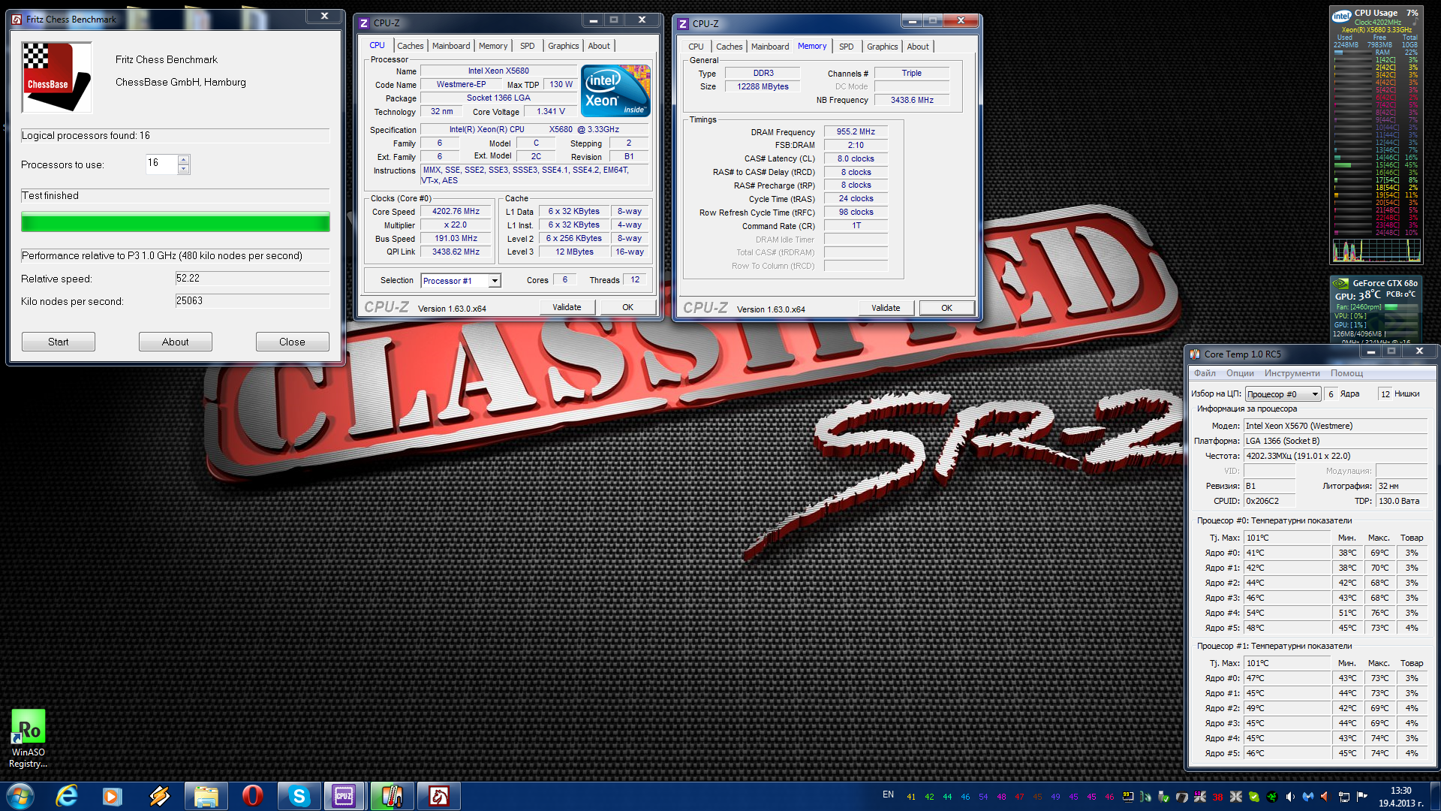
Task: Open the Файл menu in Core Temp
Action: point(1205,373)
